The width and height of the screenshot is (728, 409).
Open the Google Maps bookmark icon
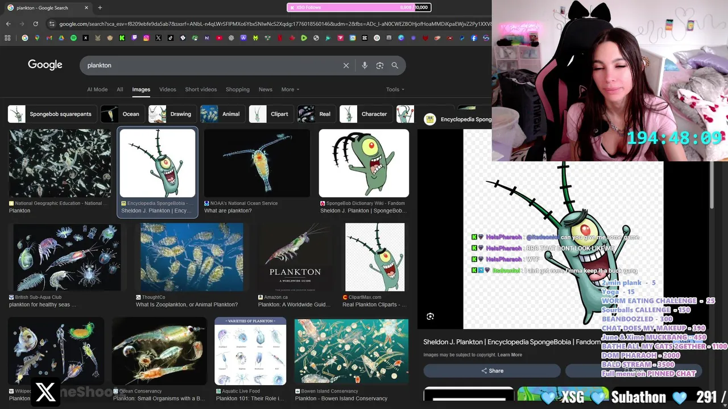pyautogui.click(x=37, y=38)
